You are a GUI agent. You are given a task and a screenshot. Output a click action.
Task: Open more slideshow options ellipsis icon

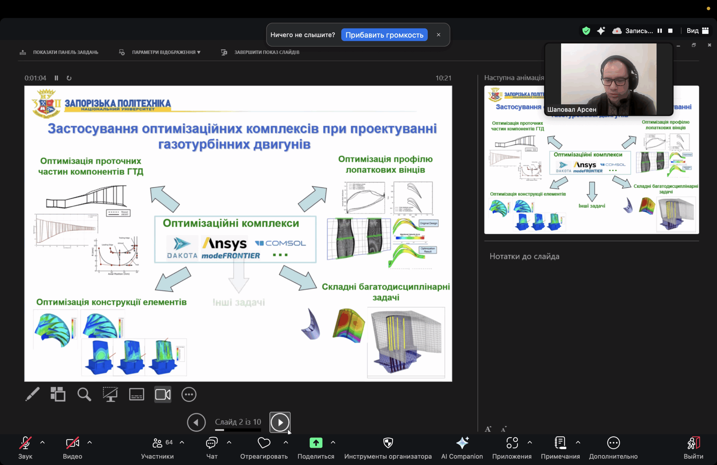coord(189,394)
